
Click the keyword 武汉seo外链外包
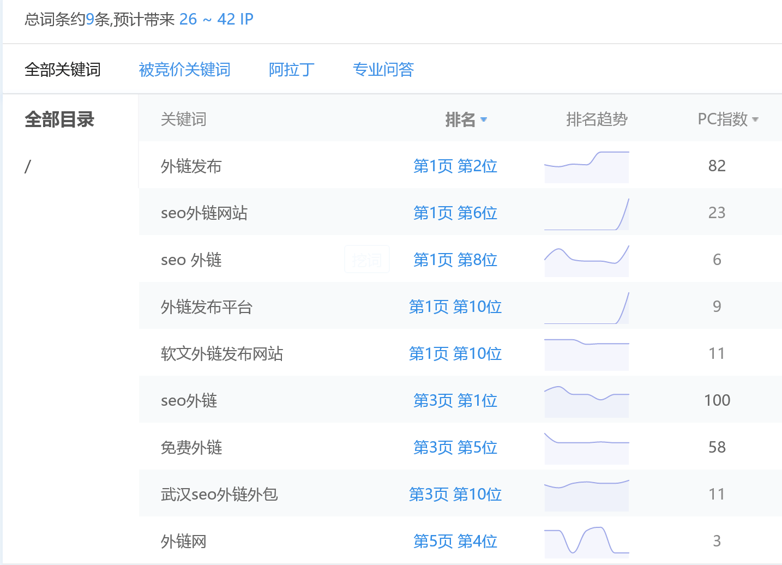(219, 495)
